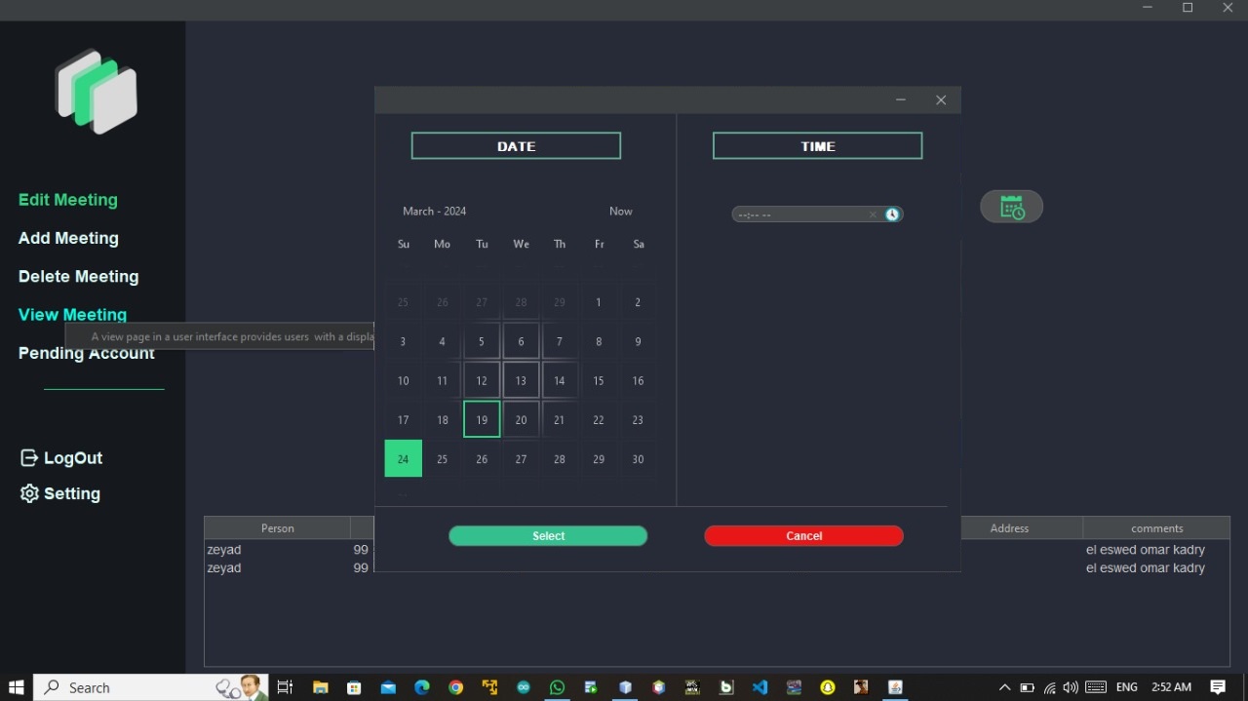Open Setting via gear icon
Viewport: 1248px width, 701px height.
29,493
